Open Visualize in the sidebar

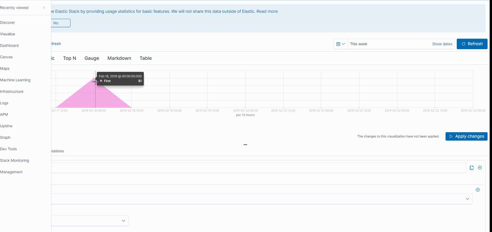8,34
